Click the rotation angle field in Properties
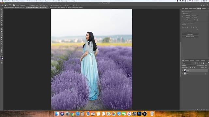This screenshot has width=209, height=117. coord(188,20)
